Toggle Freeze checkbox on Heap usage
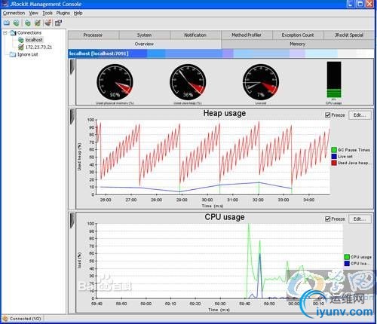377x324 pixels. (327, 115)
